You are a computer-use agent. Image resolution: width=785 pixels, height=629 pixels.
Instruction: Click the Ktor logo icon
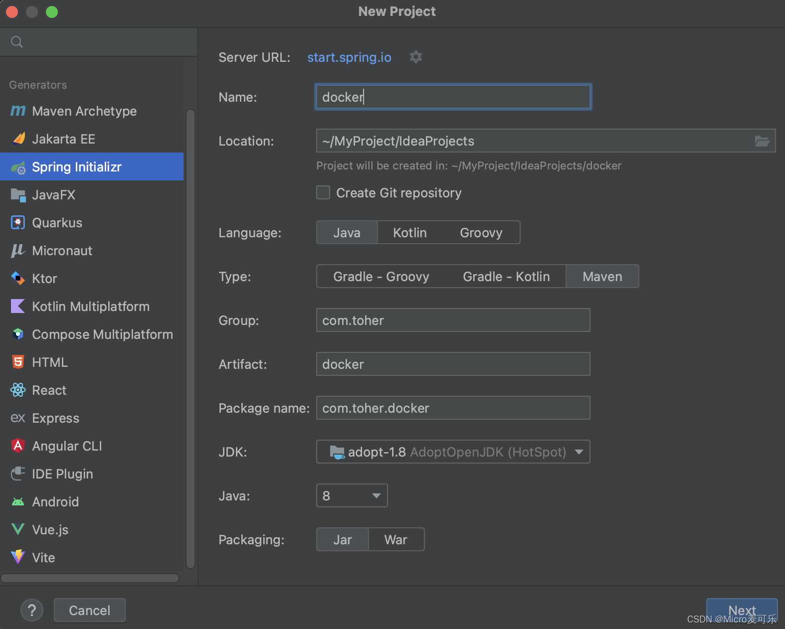18,278
